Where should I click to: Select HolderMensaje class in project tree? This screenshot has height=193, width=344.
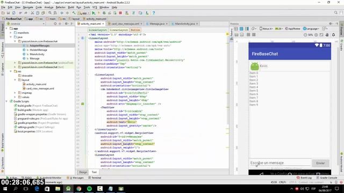coord(38,50)
